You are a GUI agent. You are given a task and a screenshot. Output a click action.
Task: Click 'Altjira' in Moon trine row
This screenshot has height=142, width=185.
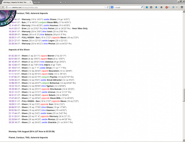(x=47, y=65)
